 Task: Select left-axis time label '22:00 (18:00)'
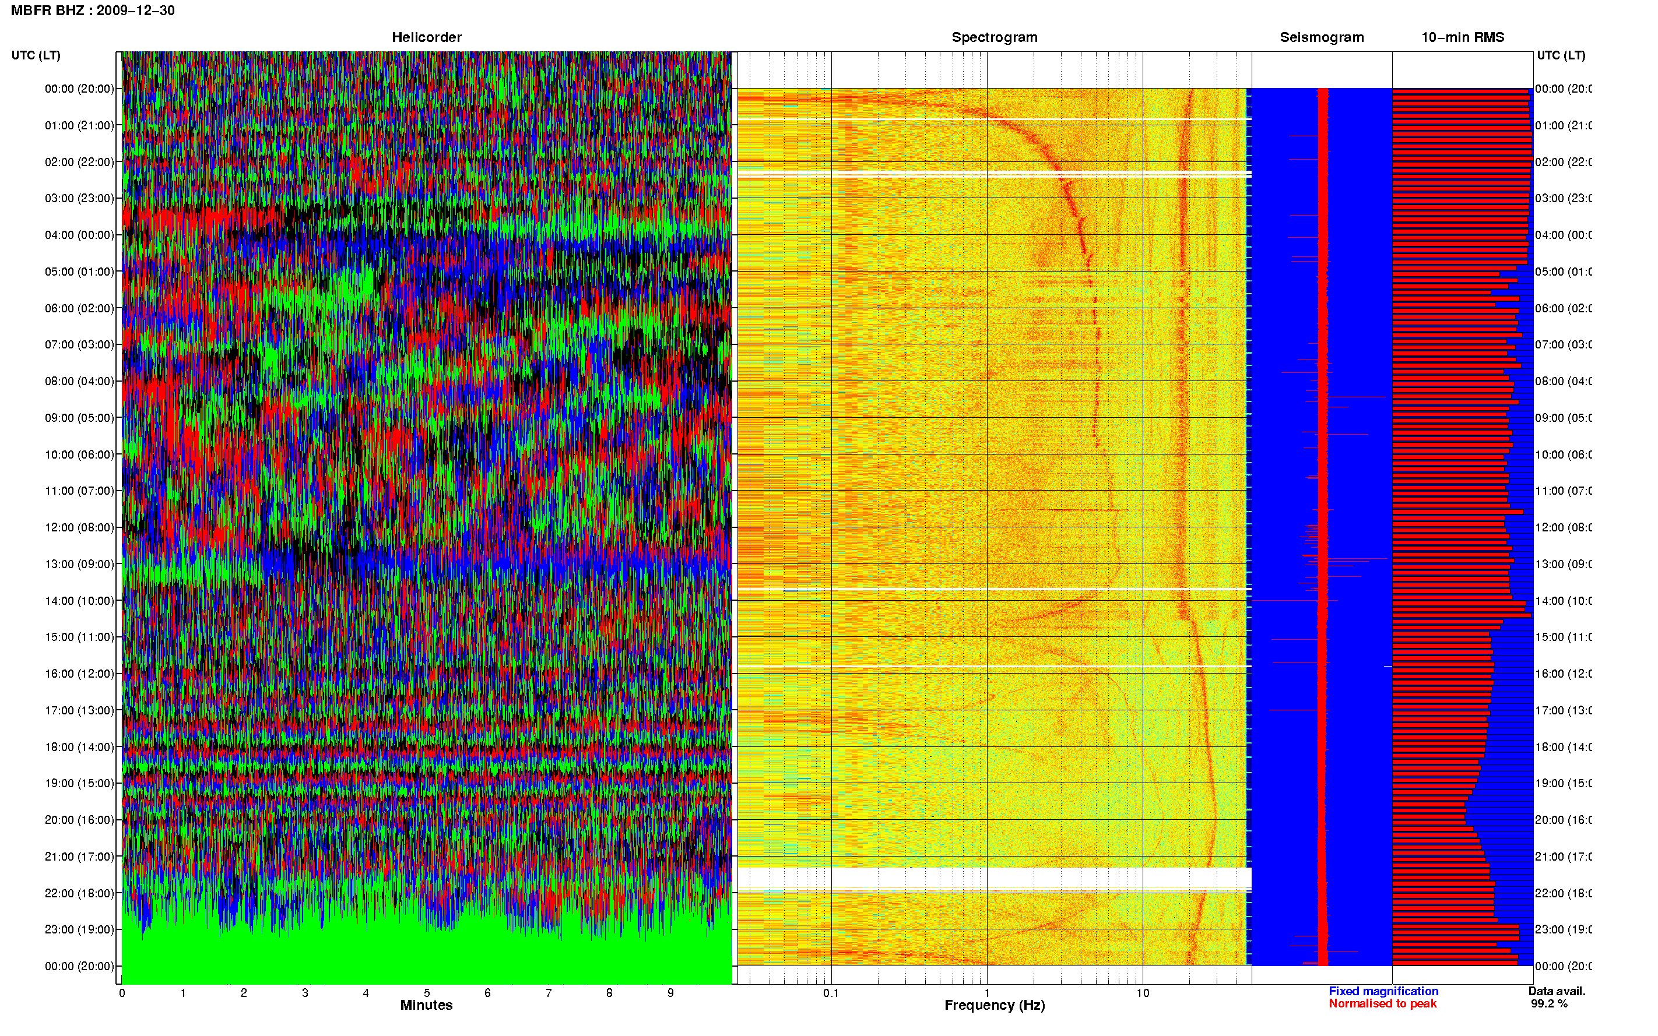(x=79, y=893)
